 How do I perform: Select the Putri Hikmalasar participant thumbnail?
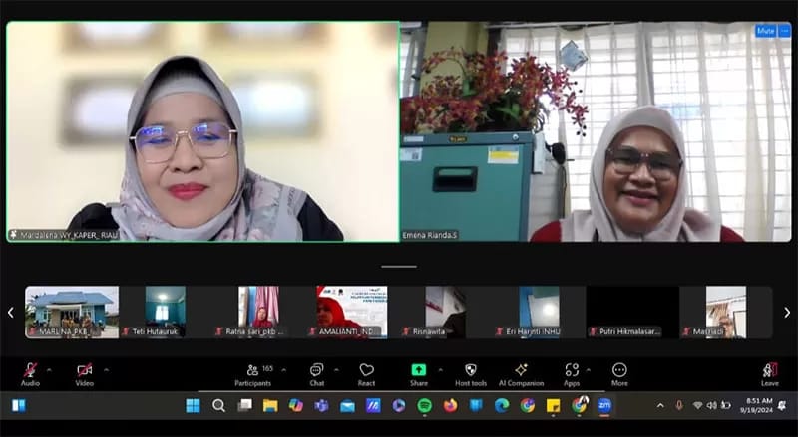tap(632, 312)
